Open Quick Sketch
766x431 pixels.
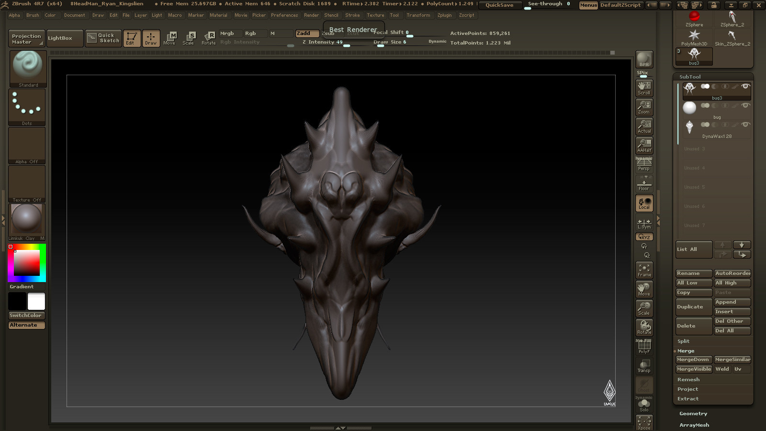point(103,38)
